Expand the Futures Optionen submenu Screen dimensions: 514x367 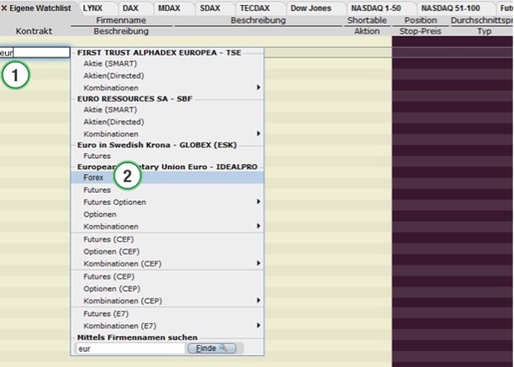(170, 202)
